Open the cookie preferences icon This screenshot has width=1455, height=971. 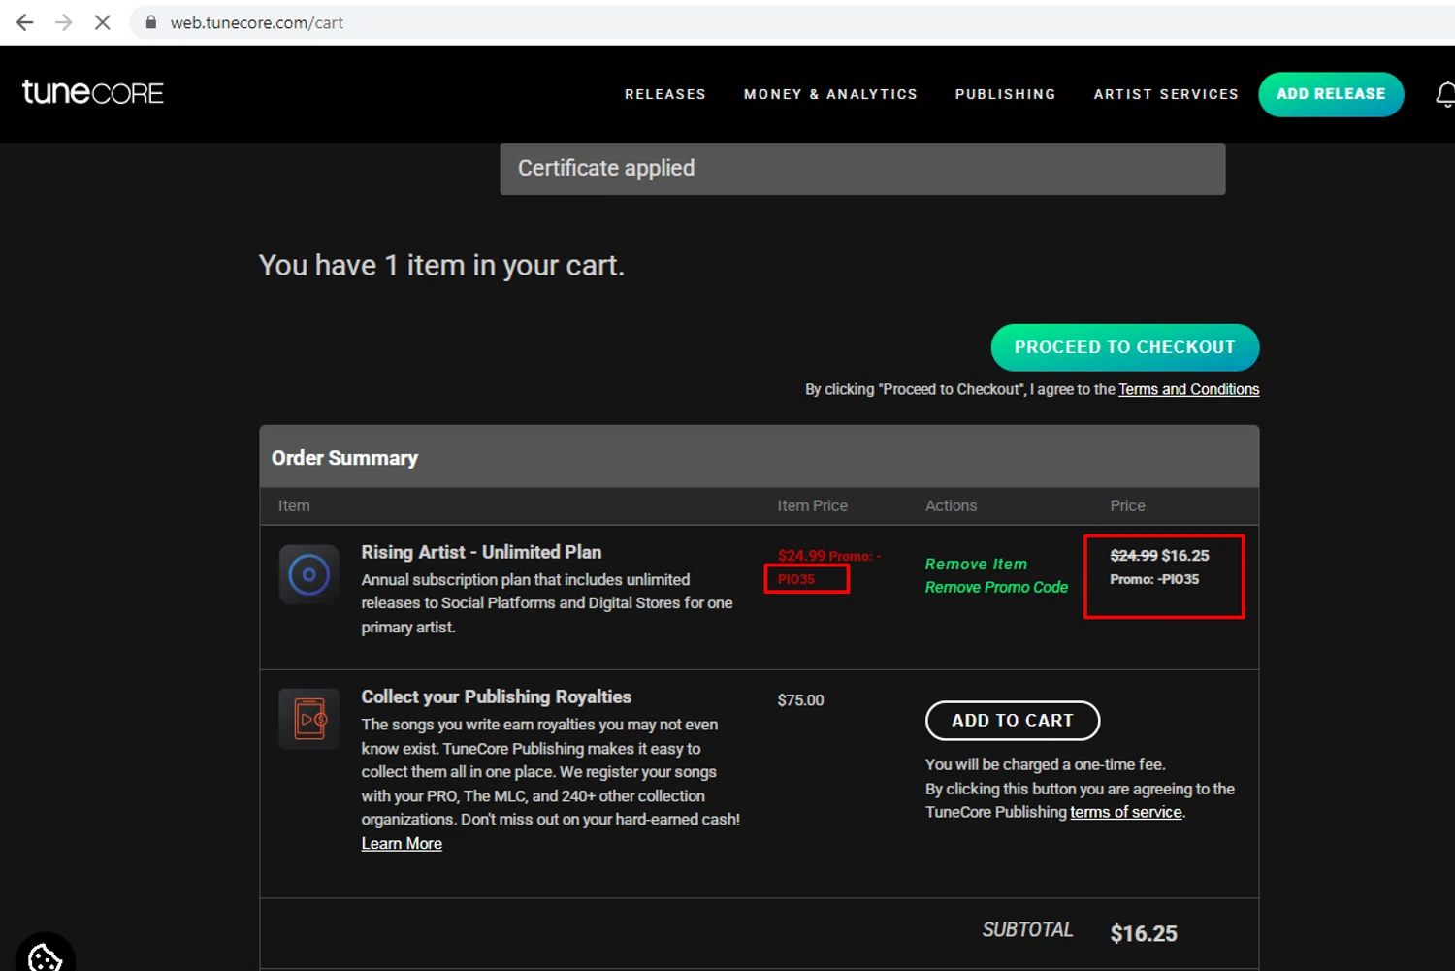(45, 957)
